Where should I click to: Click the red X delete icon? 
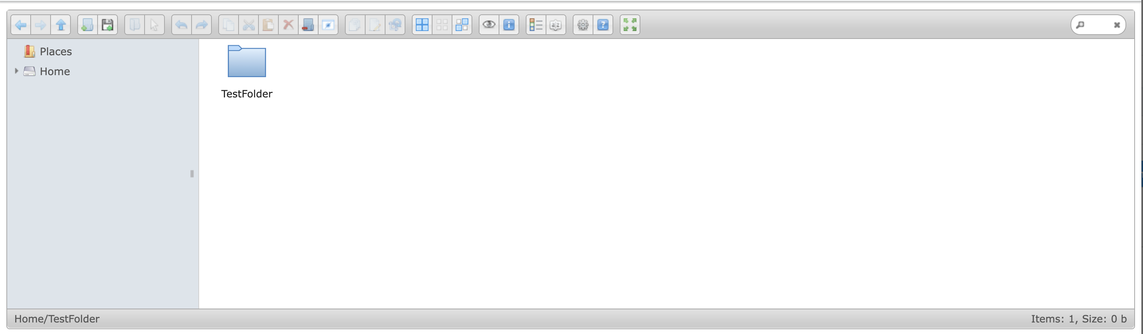click(288, 25)
